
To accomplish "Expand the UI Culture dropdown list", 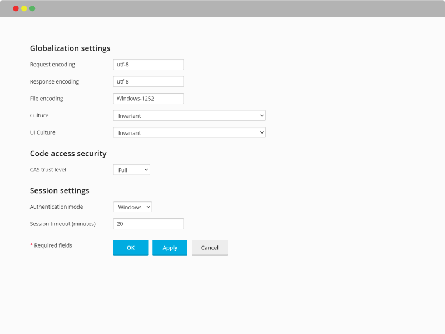I will coord(189,132).
